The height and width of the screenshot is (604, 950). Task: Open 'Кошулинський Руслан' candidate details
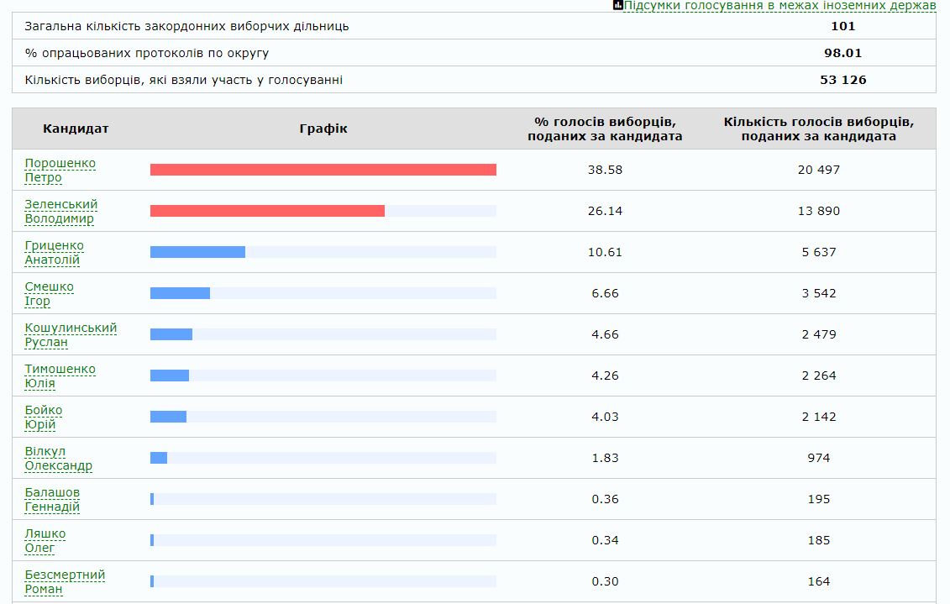pyautogui.click(x=66, y=334)
